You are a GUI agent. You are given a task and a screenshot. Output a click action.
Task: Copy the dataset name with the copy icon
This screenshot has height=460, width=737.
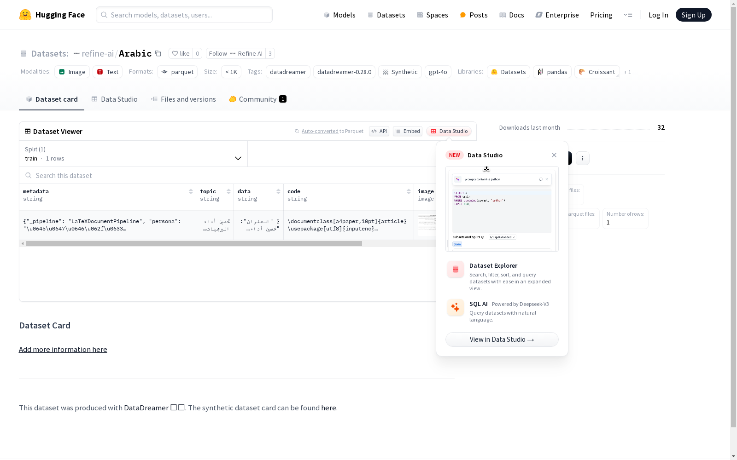[158, 53]
